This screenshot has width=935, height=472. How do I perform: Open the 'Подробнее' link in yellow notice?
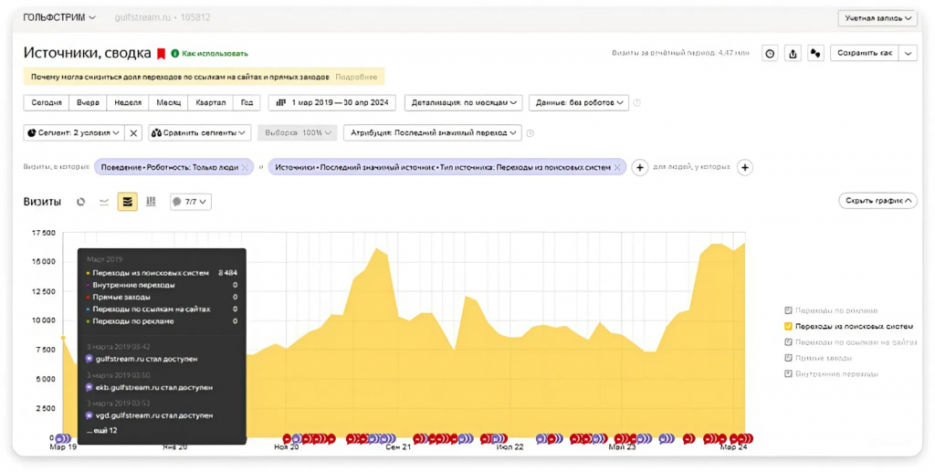(x=356, y=78)
